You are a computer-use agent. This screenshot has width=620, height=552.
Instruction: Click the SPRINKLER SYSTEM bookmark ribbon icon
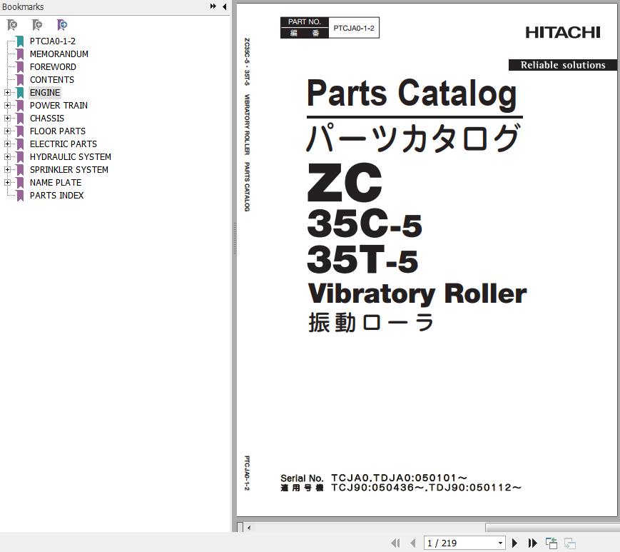coord(20,170)
